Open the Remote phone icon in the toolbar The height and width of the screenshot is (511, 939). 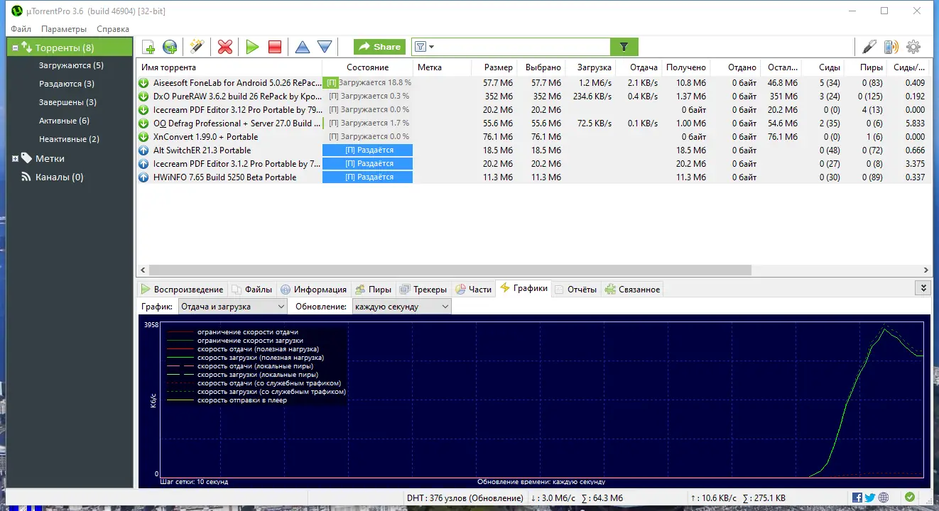point(891,47)
